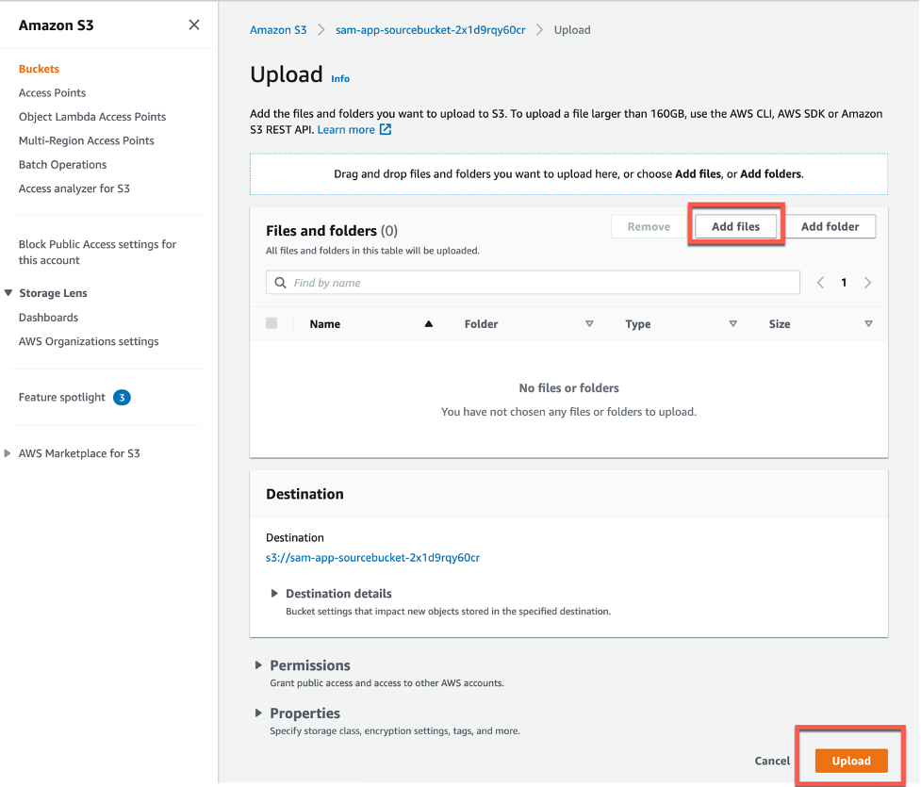The image size is (921, 787).
Task: Open Storage Lens Dashboards
Action: pyautogui.click(x=48, y=317)
